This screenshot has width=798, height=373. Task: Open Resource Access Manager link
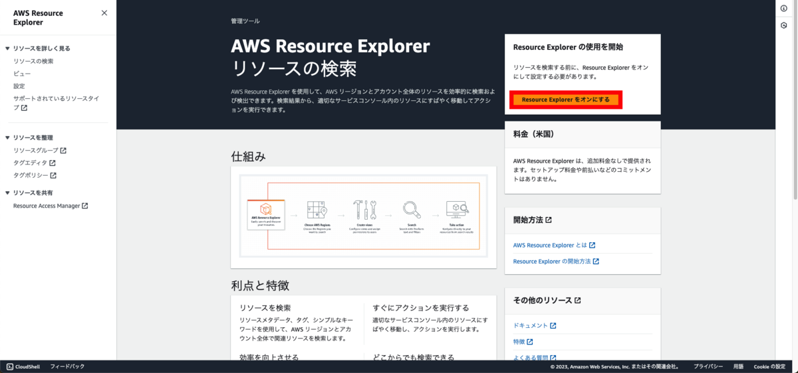pyautogui.click(x=51, y=206)
